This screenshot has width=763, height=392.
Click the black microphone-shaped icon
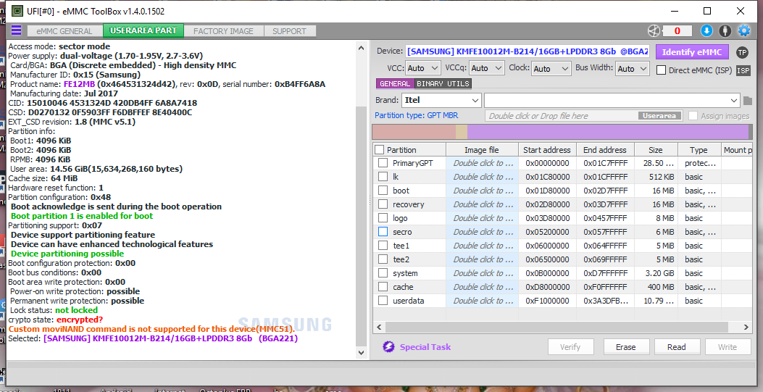click(725, 30)
